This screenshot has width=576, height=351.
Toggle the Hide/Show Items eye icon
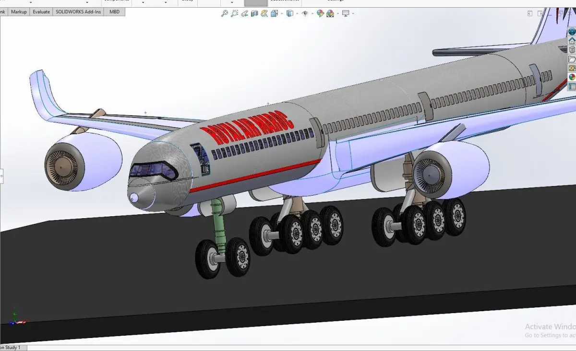coord(305,13)
